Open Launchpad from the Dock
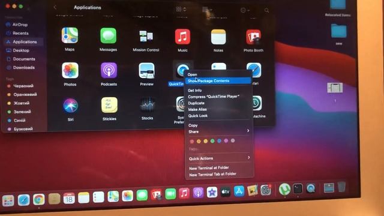 click(8, 200)
